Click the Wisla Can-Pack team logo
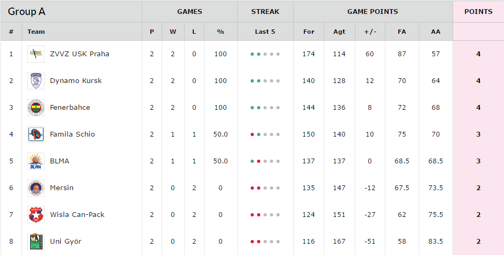Image resolution: width=504 pixels, height=255 pixels. [35, 215]
